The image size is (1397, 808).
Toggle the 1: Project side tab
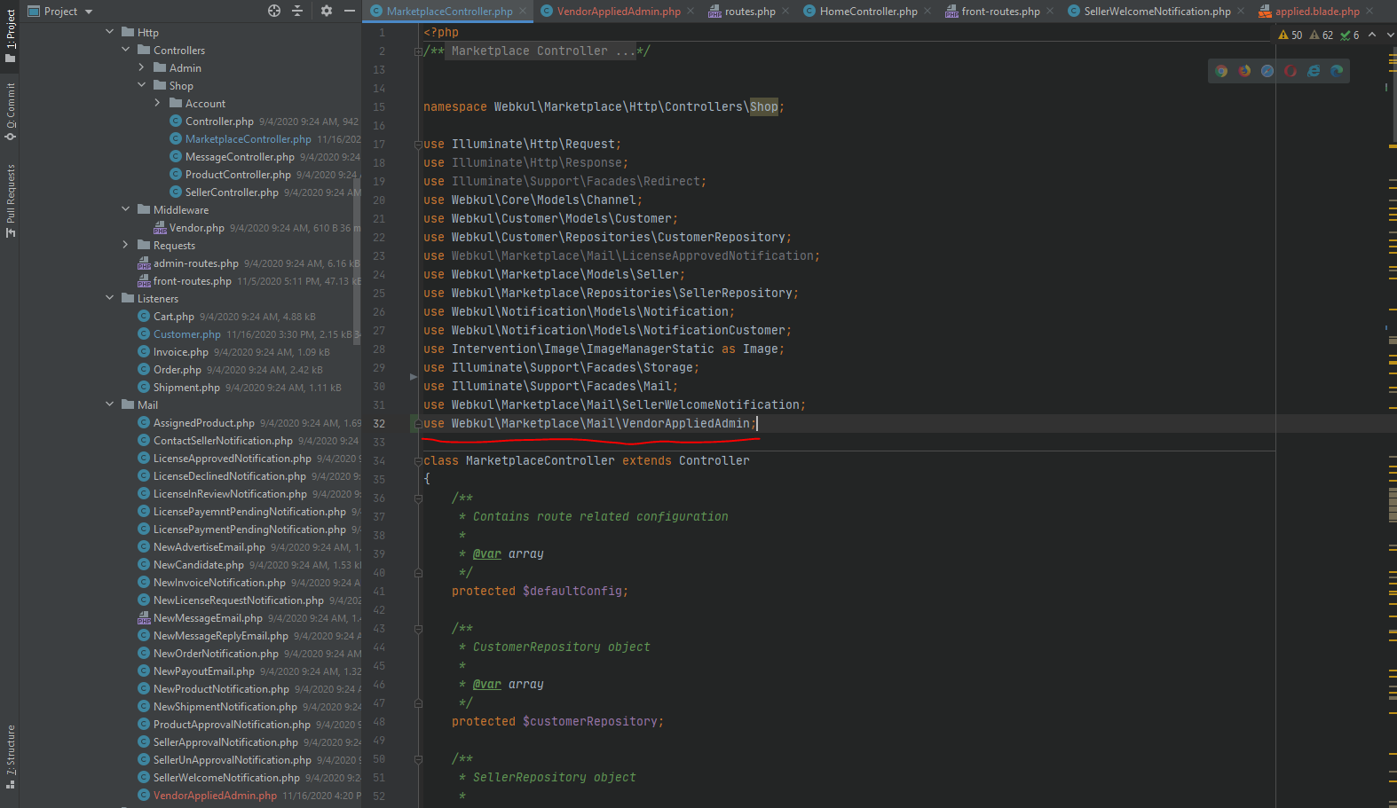11,35
